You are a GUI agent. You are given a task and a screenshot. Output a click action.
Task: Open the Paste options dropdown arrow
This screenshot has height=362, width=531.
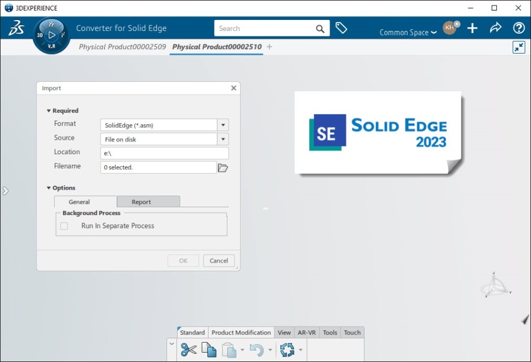[x=242, y=350]
